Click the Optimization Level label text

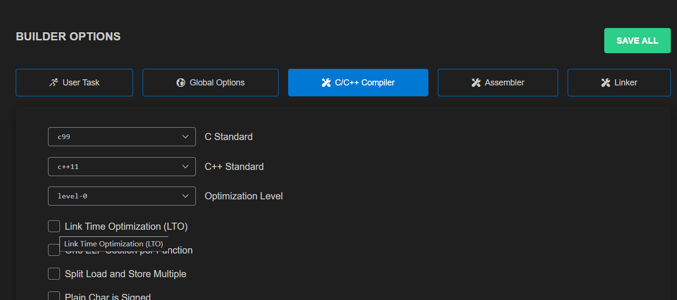pos(244,196)
